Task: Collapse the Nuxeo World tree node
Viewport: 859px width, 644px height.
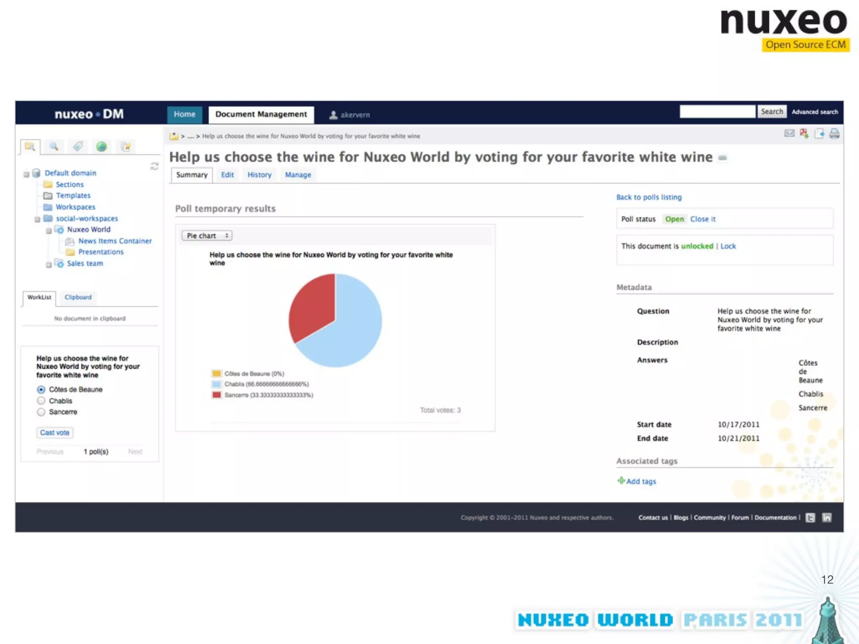Action: [49, 231]
